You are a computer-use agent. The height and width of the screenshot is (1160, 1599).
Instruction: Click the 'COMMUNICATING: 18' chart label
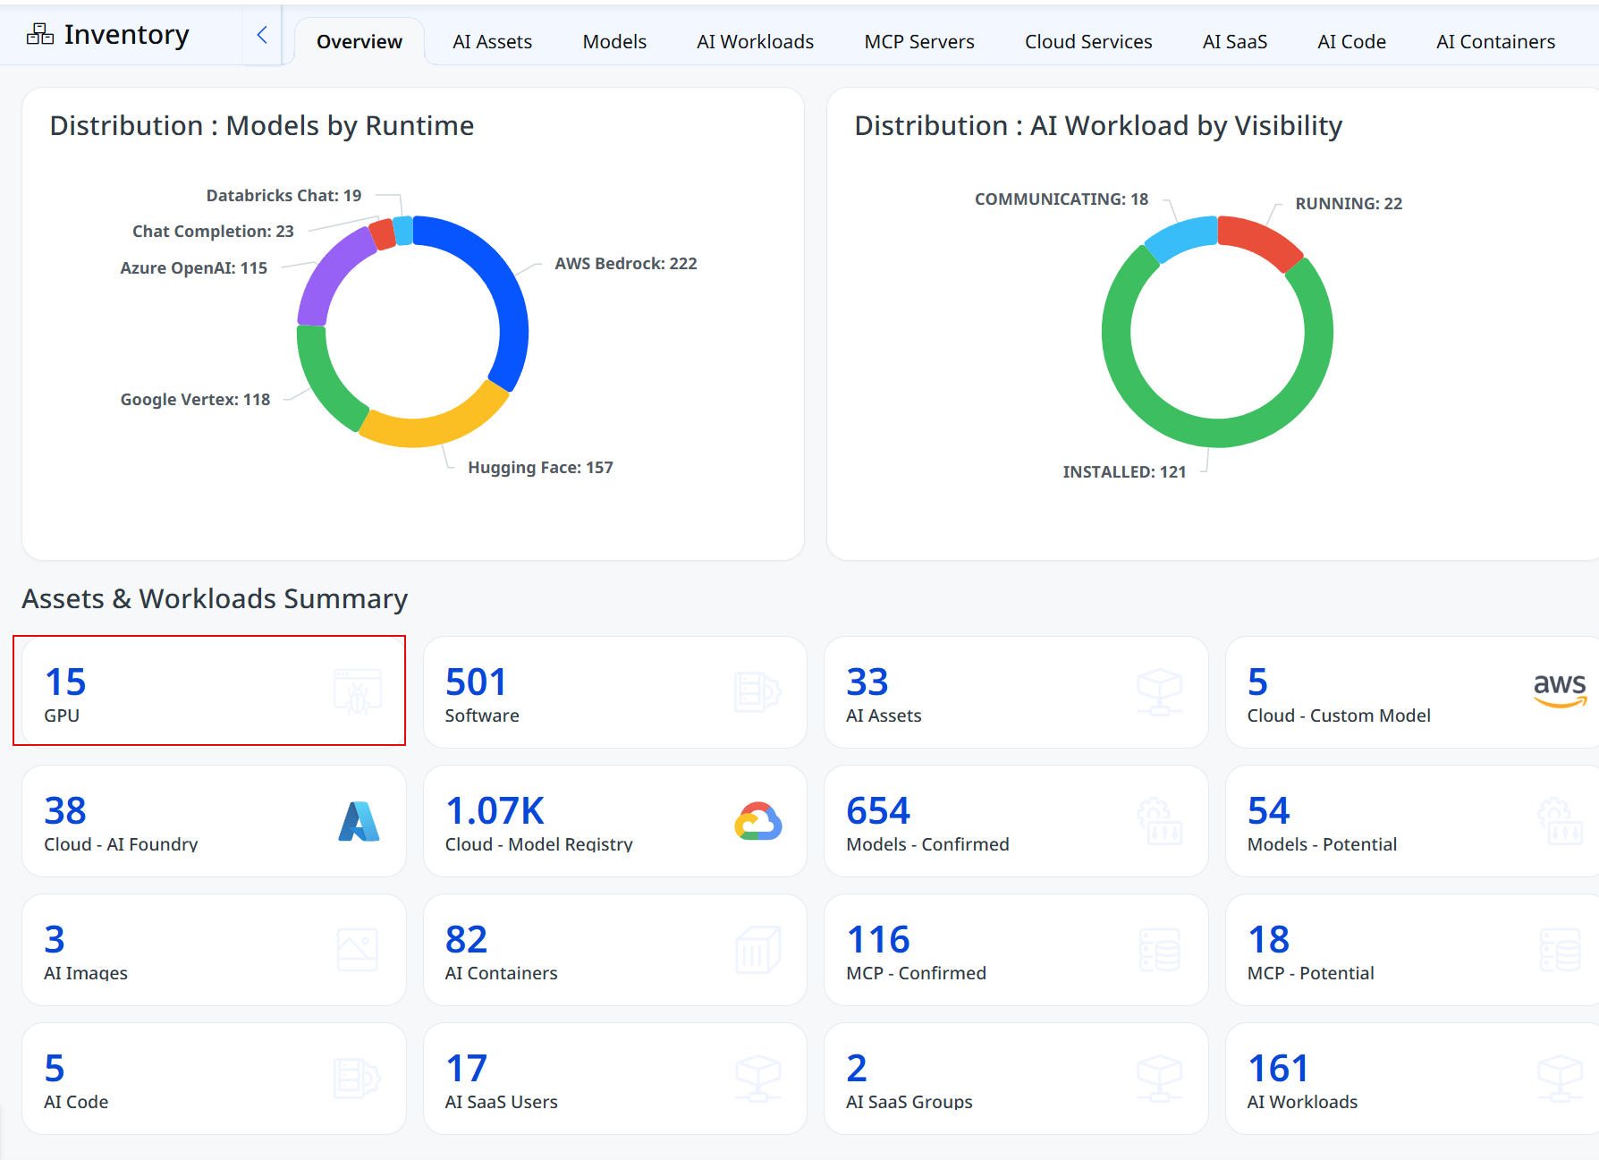coord(1062,199)
